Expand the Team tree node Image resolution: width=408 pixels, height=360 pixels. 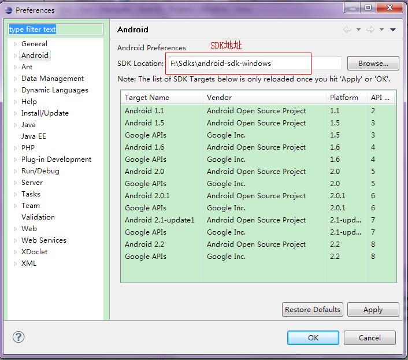pos(15,206)
